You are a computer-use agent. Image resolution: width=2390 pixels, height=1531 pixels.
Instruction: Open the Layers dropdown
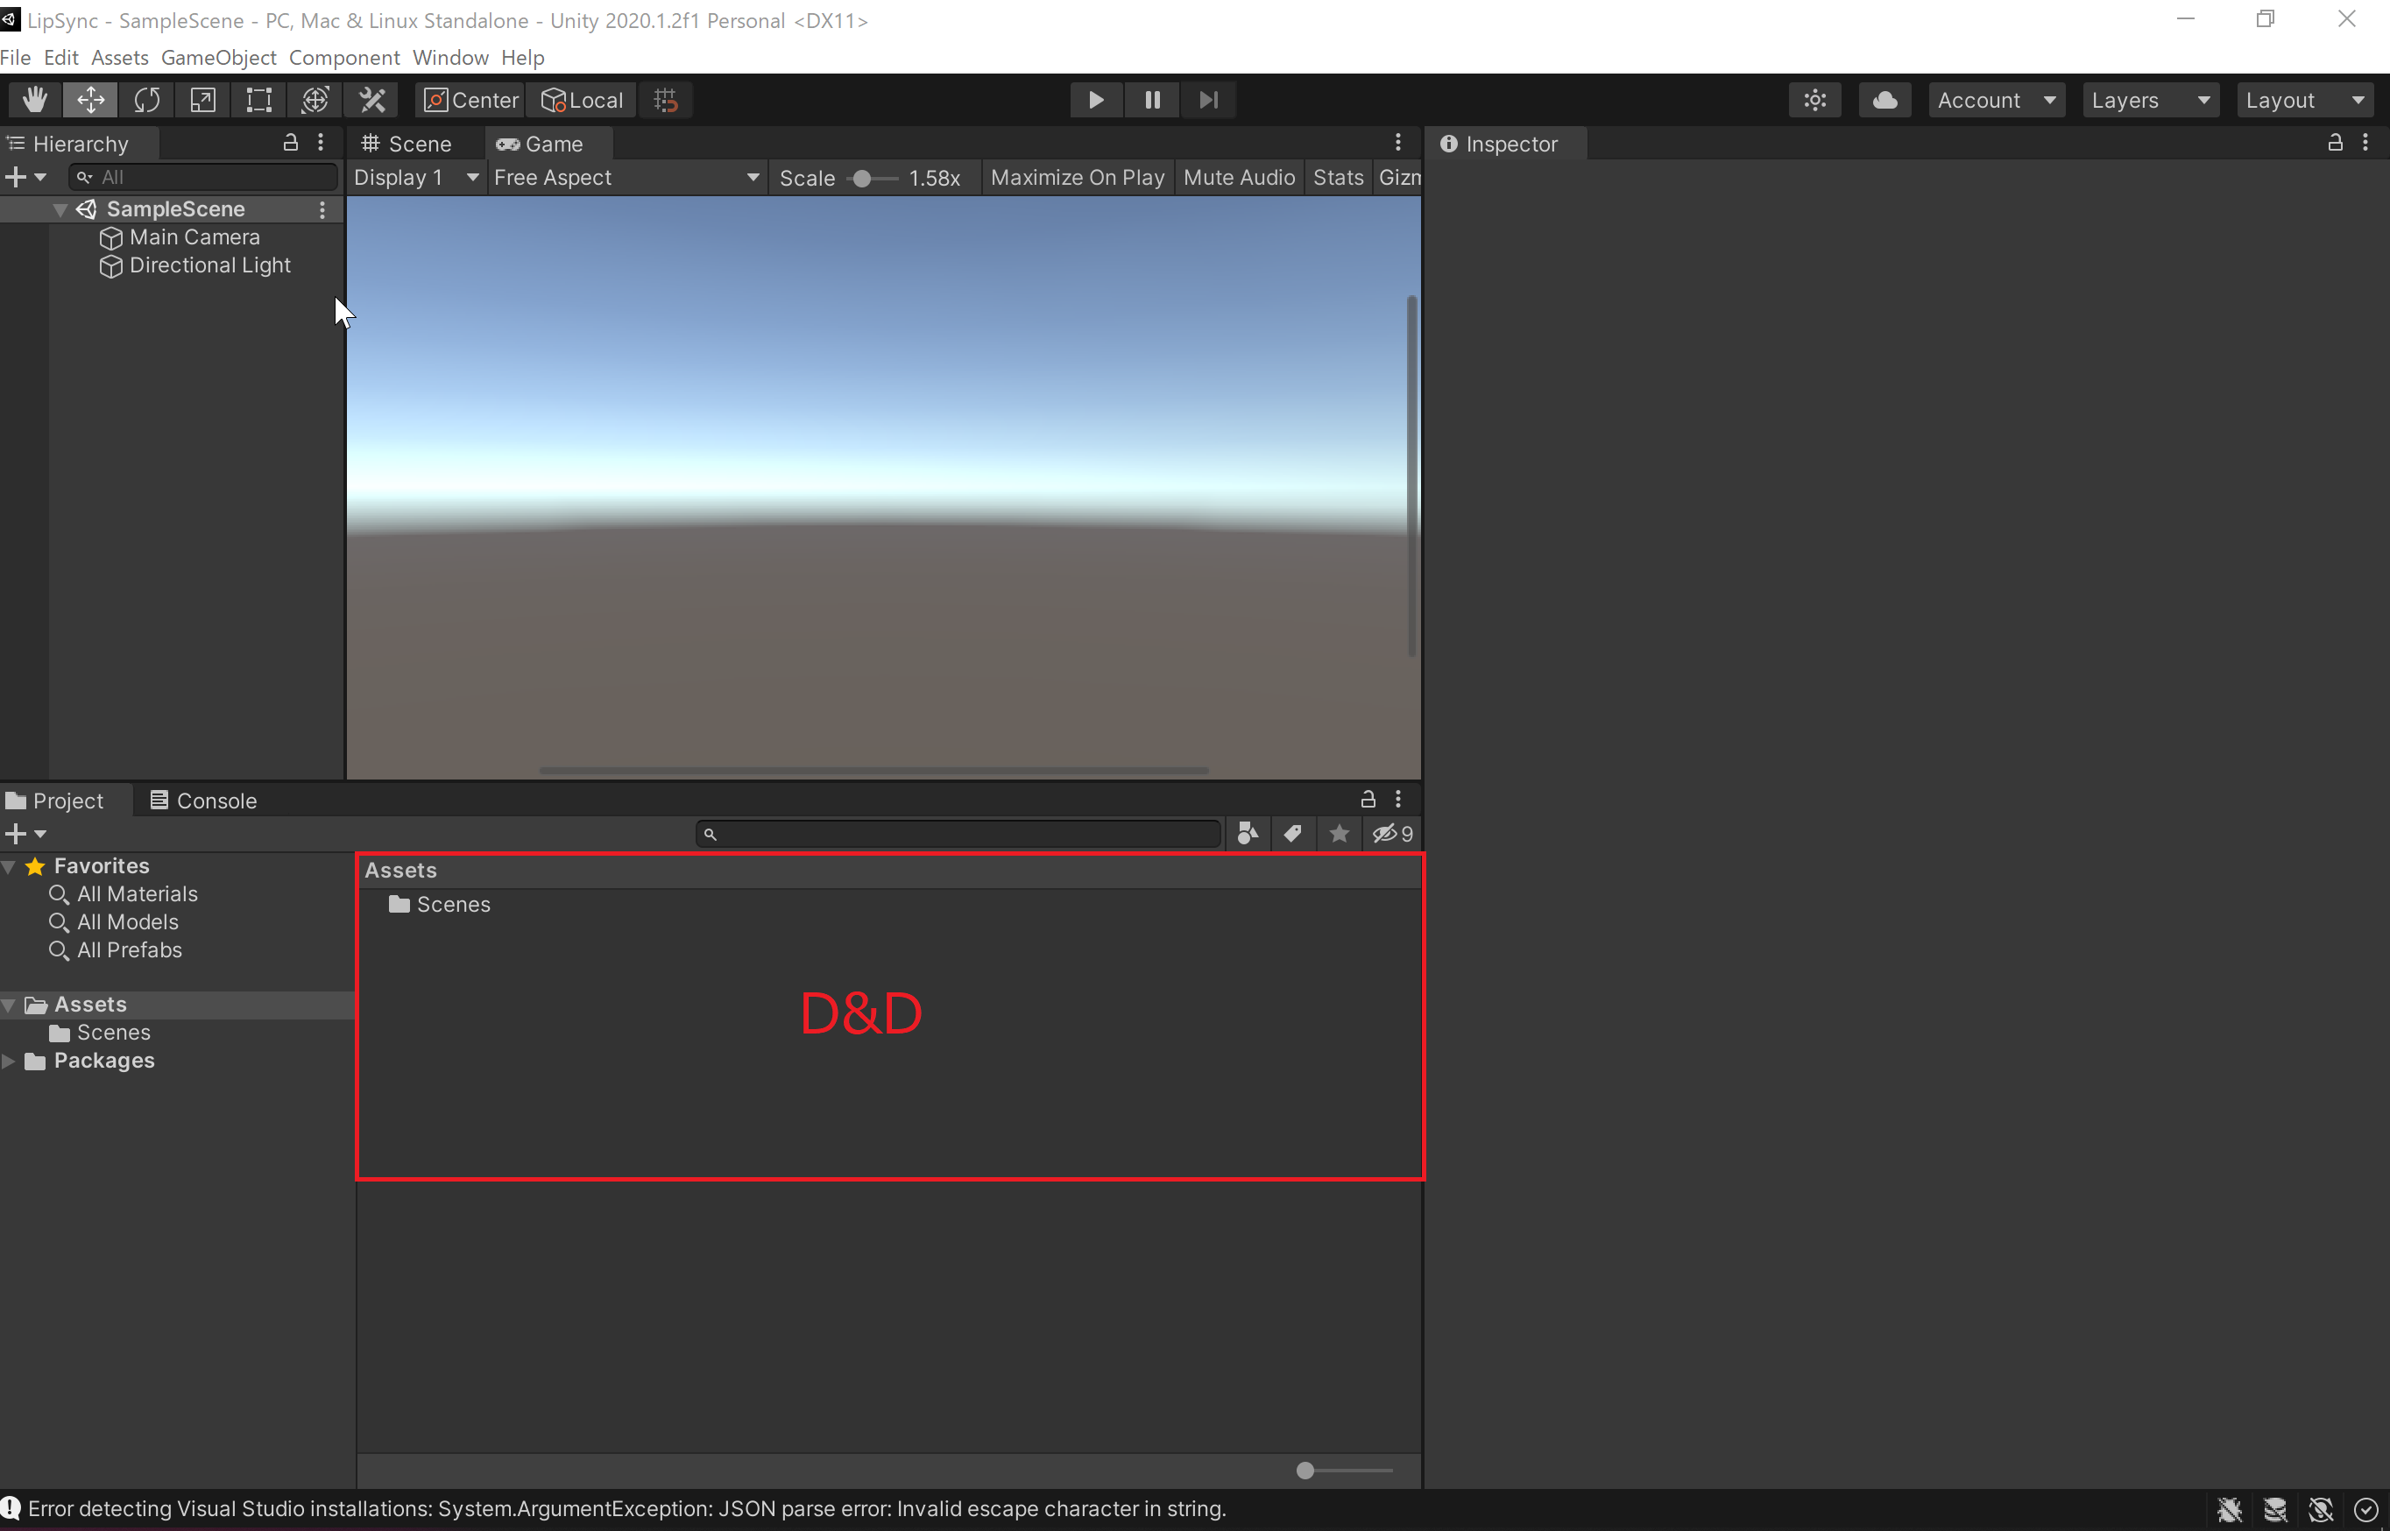pyautogui.click(x=2149, y=100)
